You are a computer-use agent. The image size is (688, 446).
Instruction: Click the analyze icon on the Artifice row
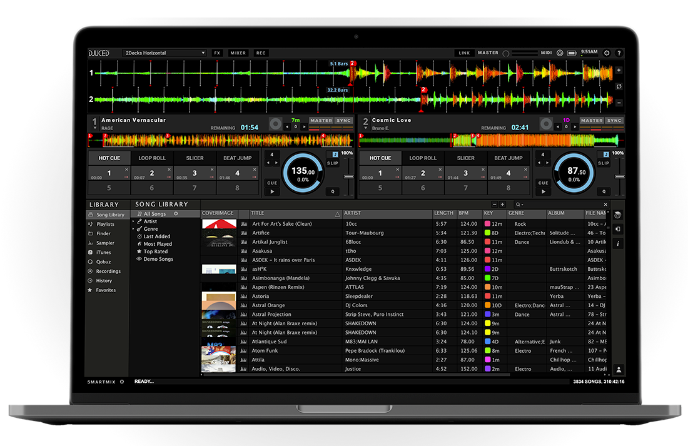[244, 233]
